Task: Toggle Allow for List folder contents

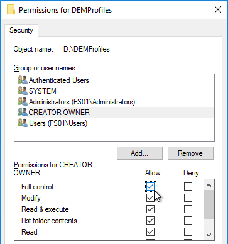Action: point(150,221)
